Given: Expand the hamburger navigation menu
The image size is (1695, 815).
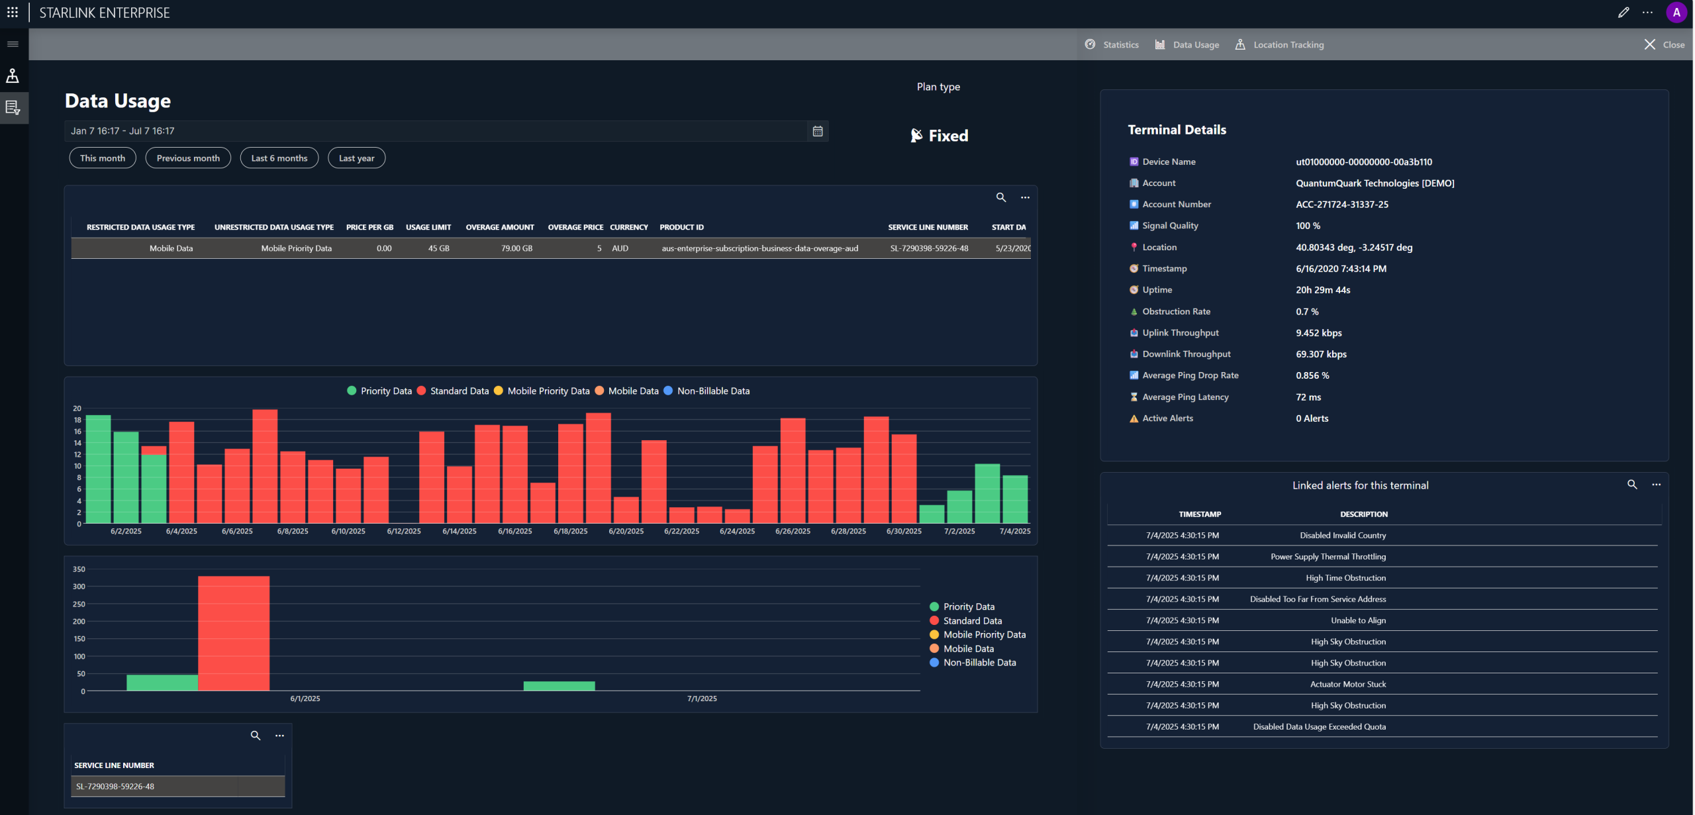Looking at the screenshot, I should pyautogui.click(x=13, y=44).
